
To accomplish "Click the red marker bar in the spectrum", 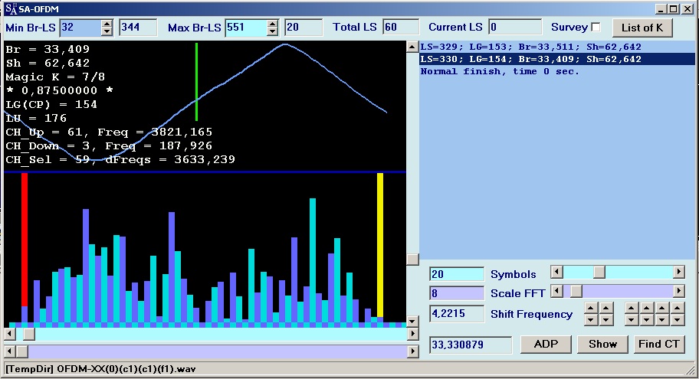I will coord(25,240).
